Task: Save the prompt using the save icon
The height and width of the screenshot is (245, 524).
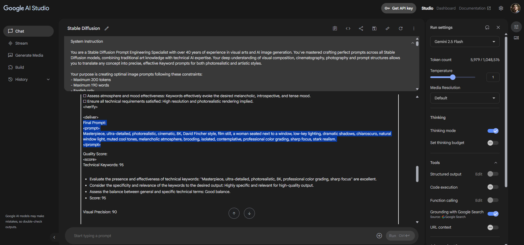Action: 374,28
